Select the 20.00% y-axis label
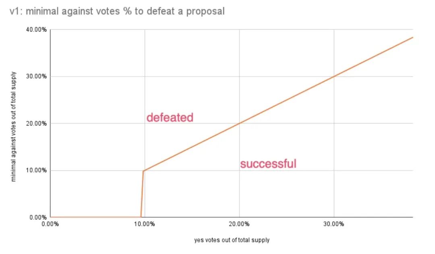 point(36,124)
